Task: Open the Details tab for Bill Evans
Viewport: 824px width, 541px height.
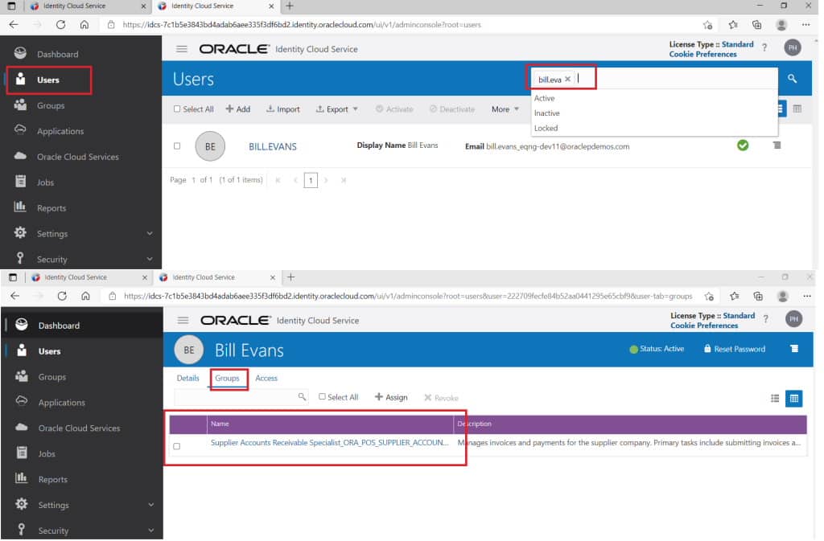Action: 187,378
